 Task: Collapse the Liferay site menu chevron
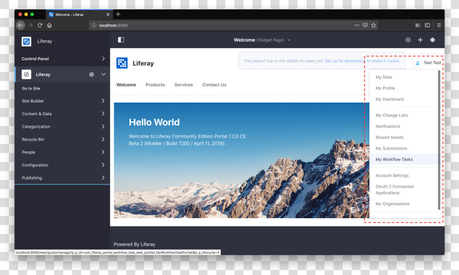coord(103,74)
